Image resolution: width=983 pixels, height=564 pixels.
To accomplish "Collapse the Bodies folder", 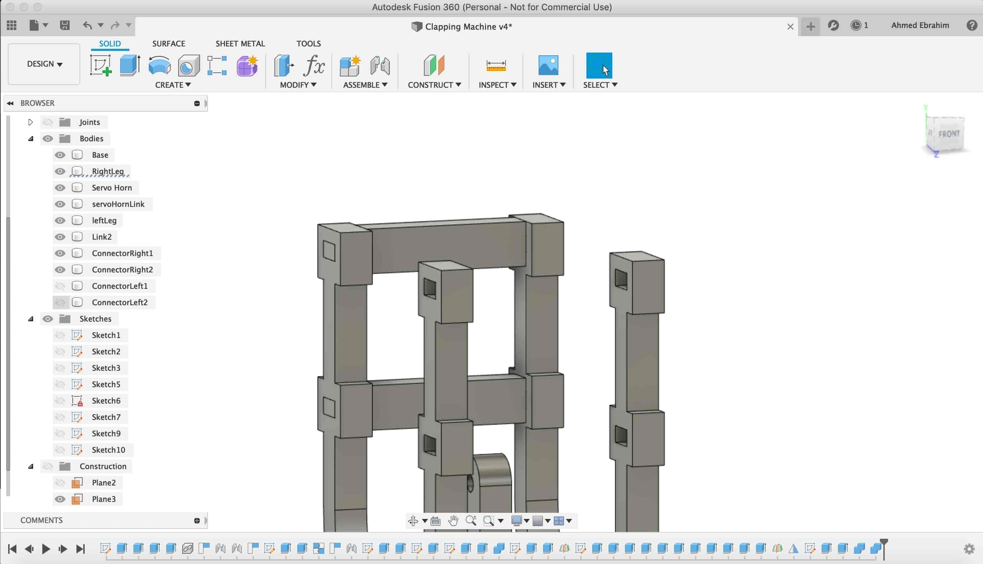I will [31, 139].
